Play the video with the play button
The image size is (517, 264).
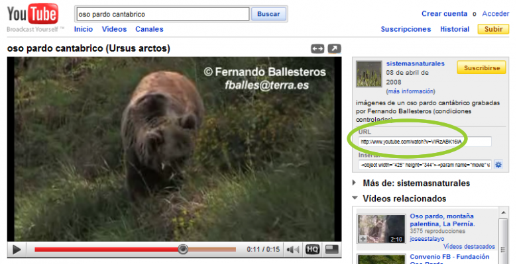17,249
